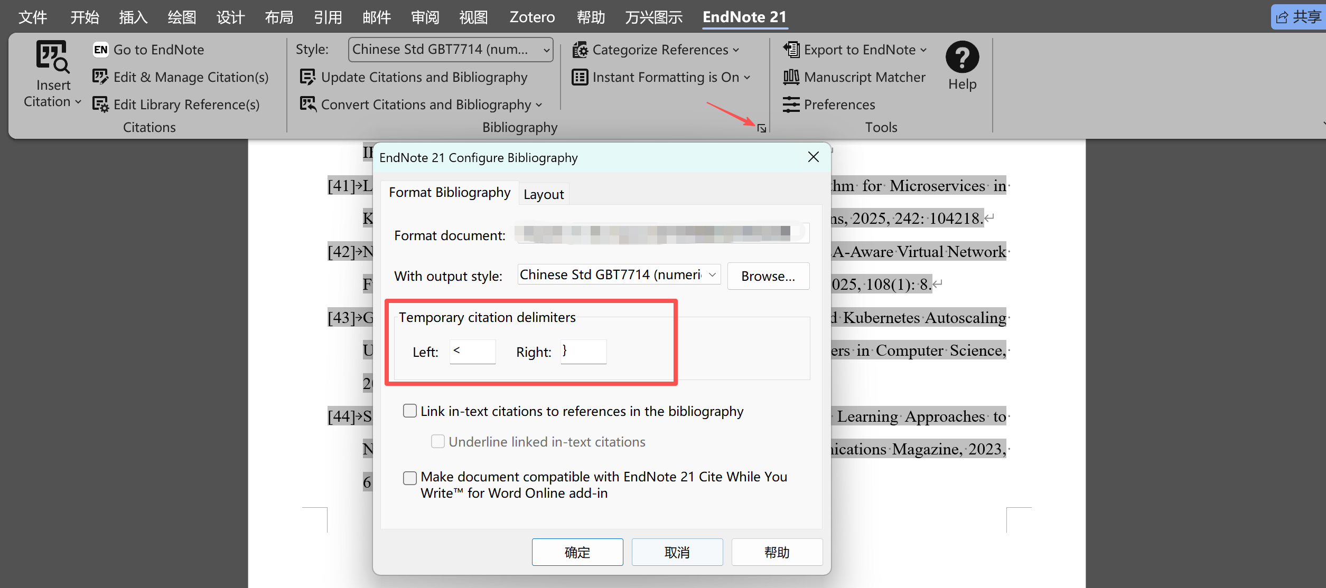Expand the Insert Citation dropdown arrow
This screenshot has height=588, width=1326.
[x=78, y=101]
